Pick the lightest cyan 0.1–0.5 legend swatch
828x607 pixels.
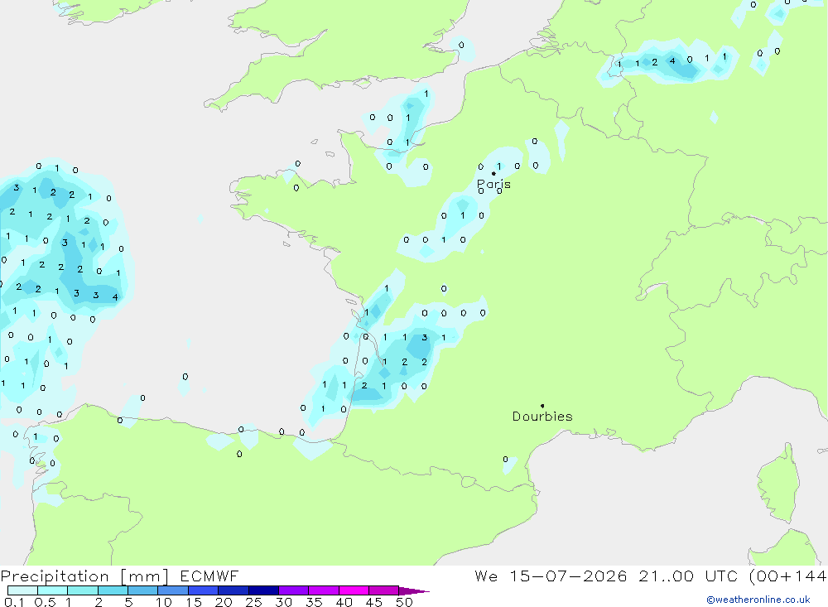[x=22, y=590]
